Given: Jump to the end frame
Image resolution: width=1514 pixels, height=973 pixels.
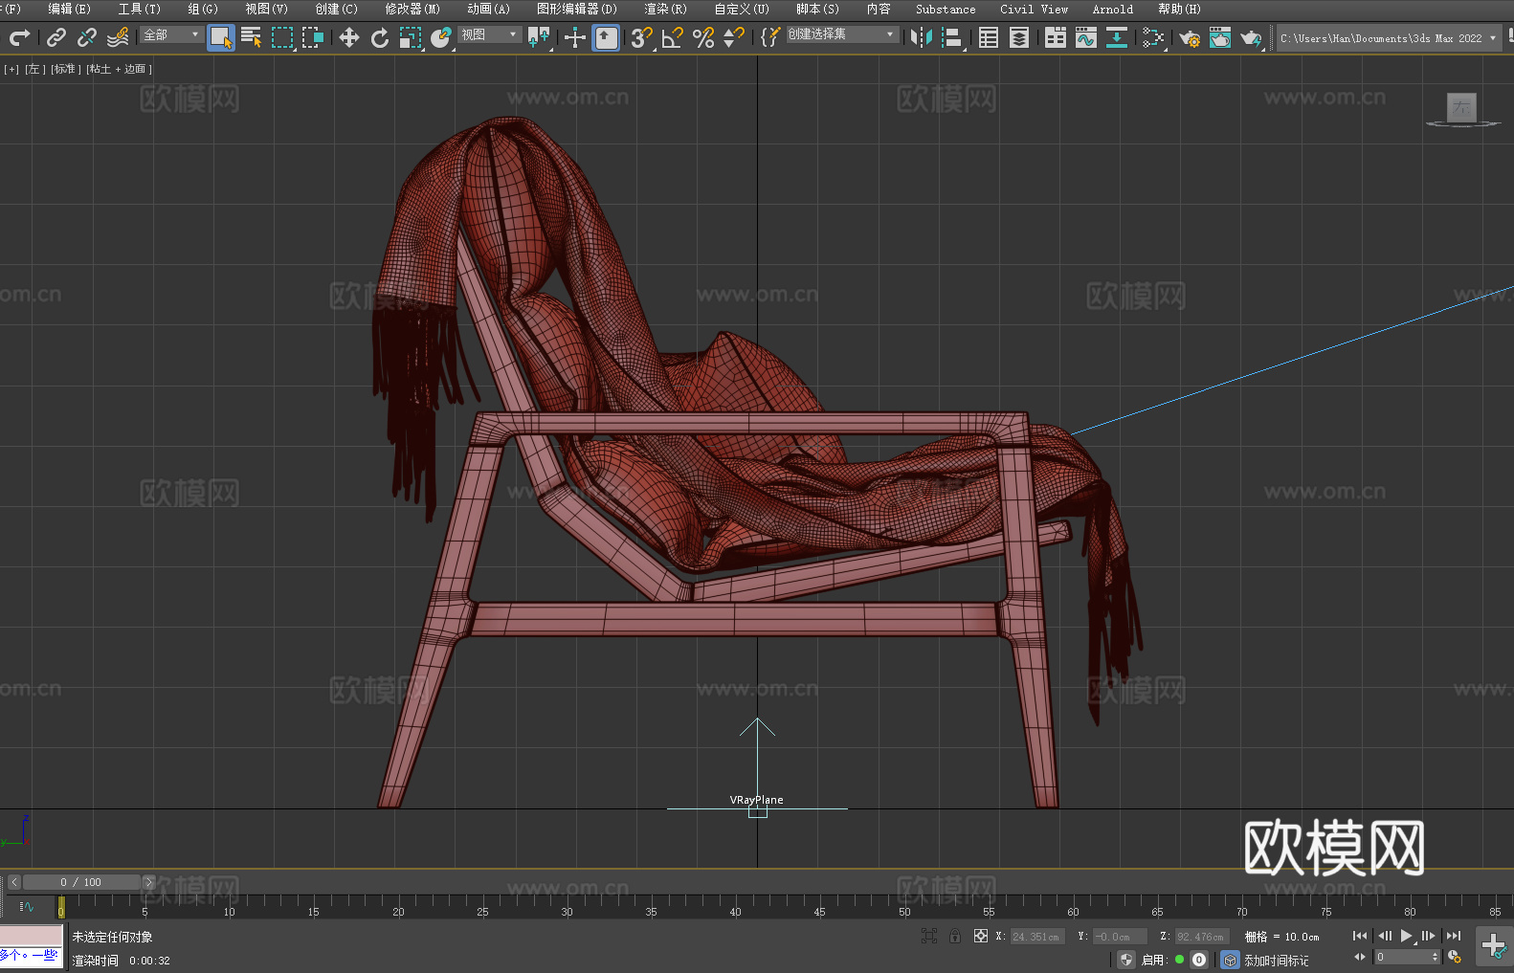Looking at the screenshot, I should point(1454,936).
